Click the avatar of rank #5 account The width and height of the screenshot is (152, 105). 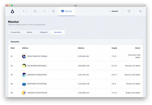pos(24,93)
